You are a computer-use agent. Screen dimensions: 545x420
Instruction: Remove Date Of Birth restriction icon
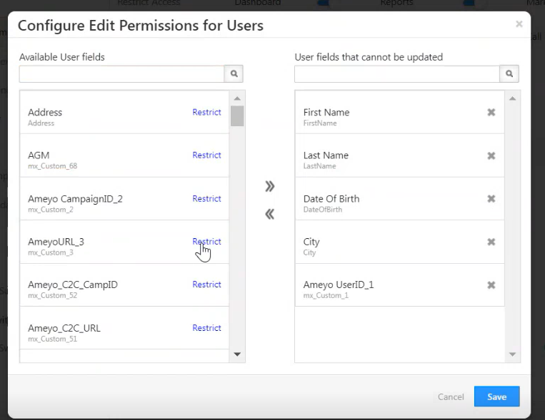(x=491, y=199)
